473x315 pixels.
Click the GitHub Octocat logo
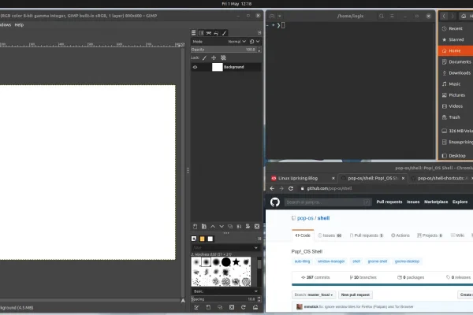click(x=275, y=202)
